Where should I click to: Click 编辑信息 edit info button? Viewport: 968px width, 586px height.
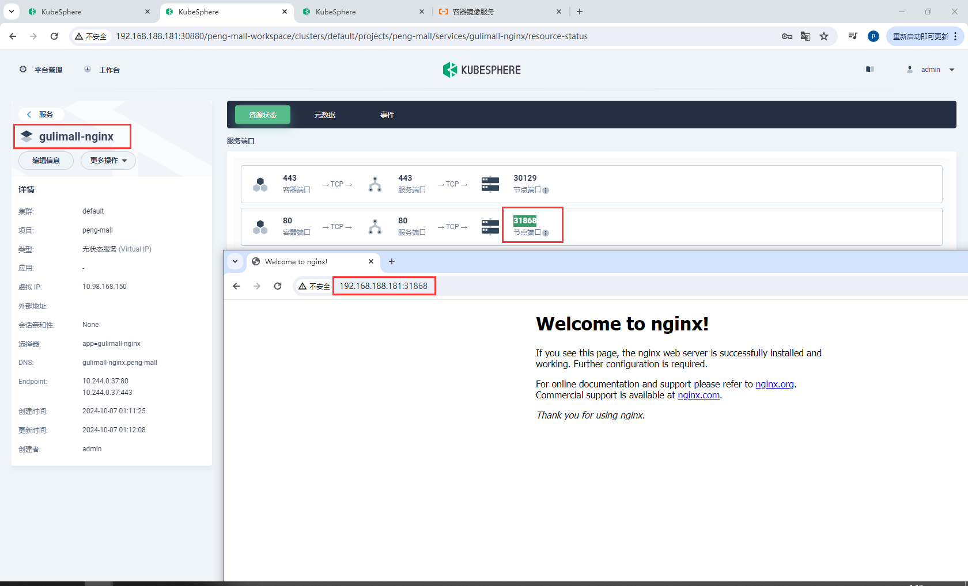[x=46, y=161]
